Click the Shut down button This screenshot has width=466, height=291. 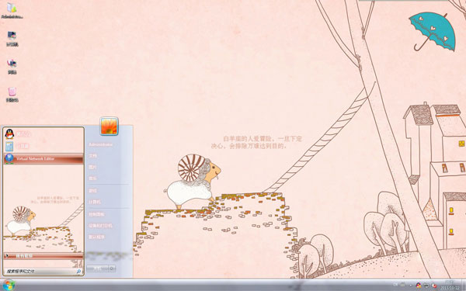click(98, 268)
